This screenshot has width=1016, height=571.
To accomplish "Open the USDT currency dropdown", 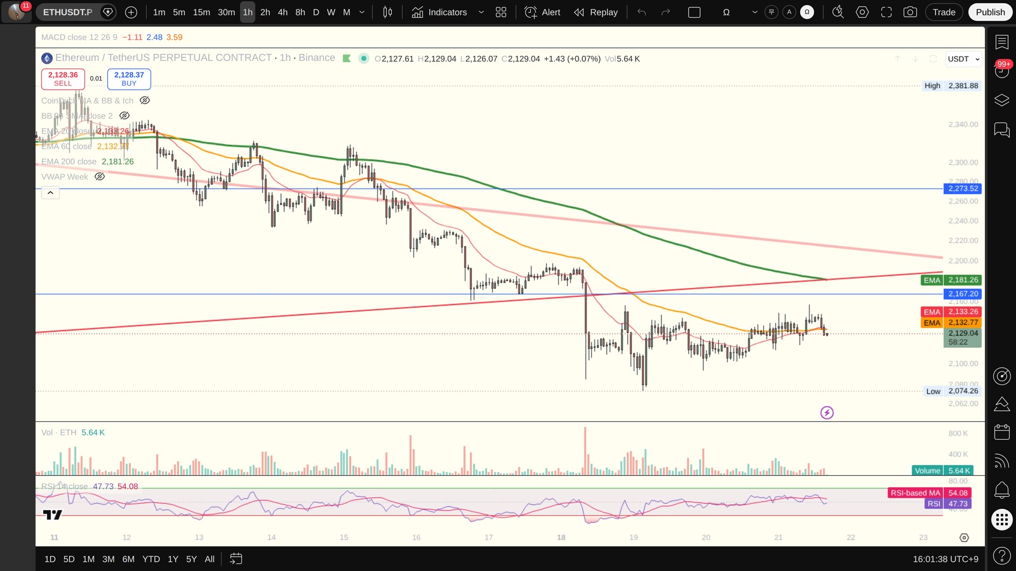I will 963,59.
